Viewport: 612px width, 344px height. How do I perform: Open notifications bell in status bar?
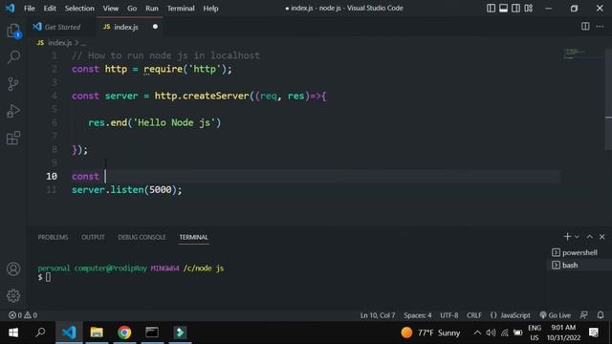(x=601, y=315)
